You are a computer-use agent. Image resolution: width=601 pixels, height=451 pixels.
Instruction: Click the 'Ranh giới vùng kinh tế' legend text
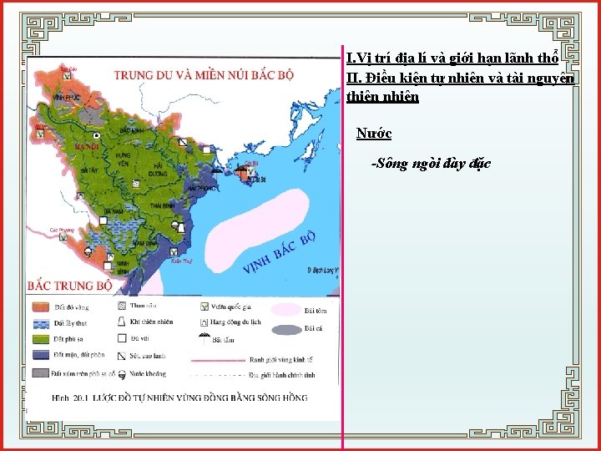coord(281,360)
